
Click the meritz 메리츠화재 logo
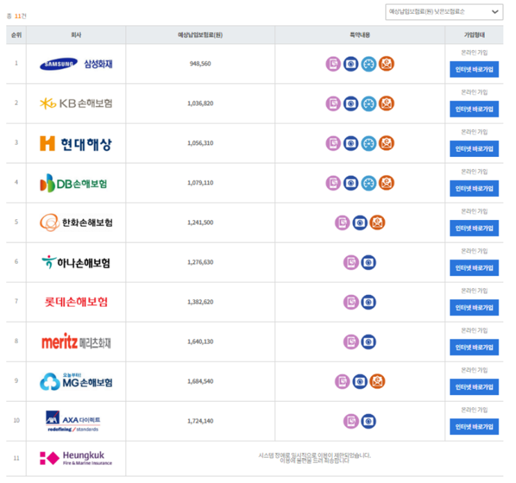76,341
